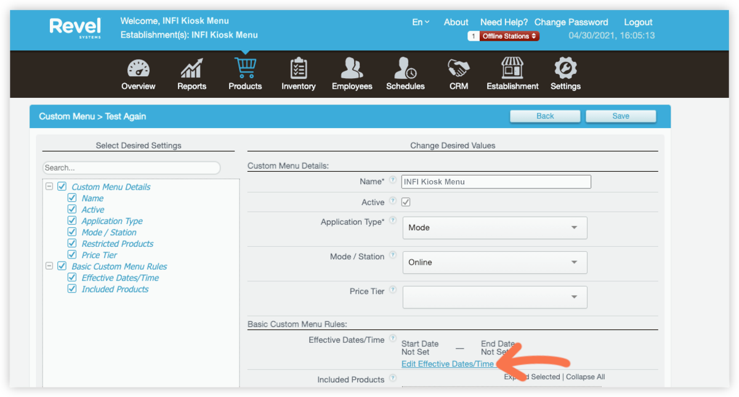Open the Reports chart icon
The height and width of the screenshot is (397, 739).
[192, 69]
